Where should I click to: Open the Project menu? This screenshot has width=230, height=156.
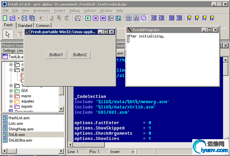pos(60,11)
